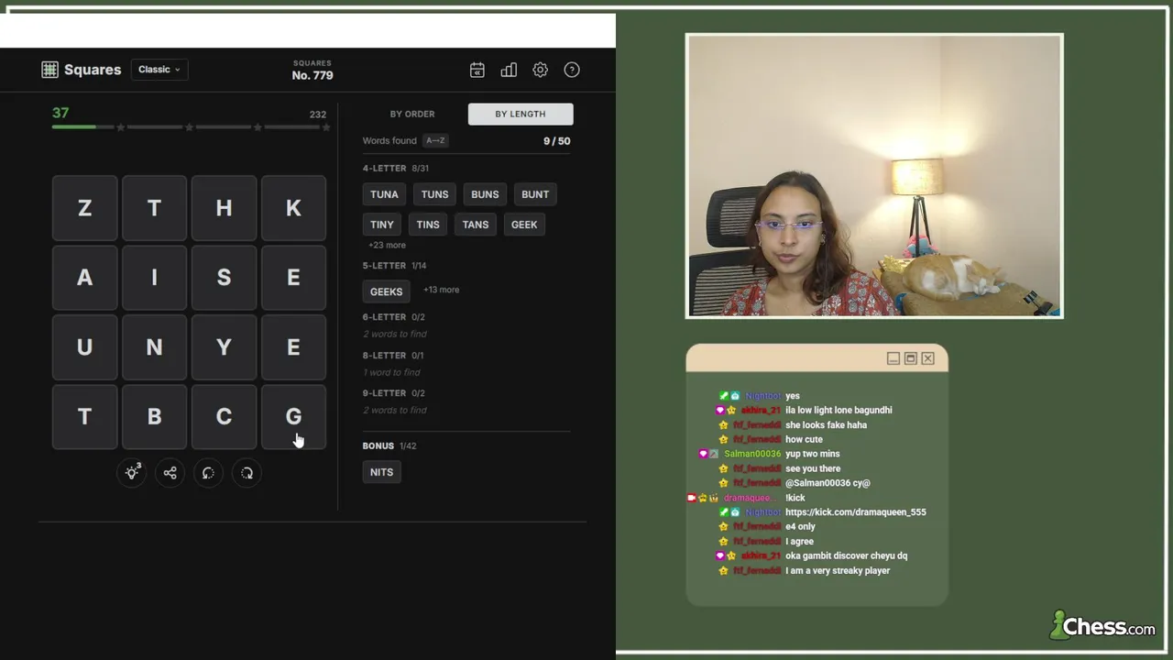Click the Chess.com logo

click(1102, 626)
